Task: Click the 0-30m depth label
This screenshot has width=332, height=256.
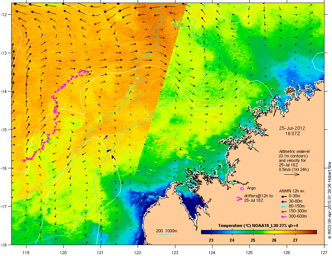Action: click(294, 196)
